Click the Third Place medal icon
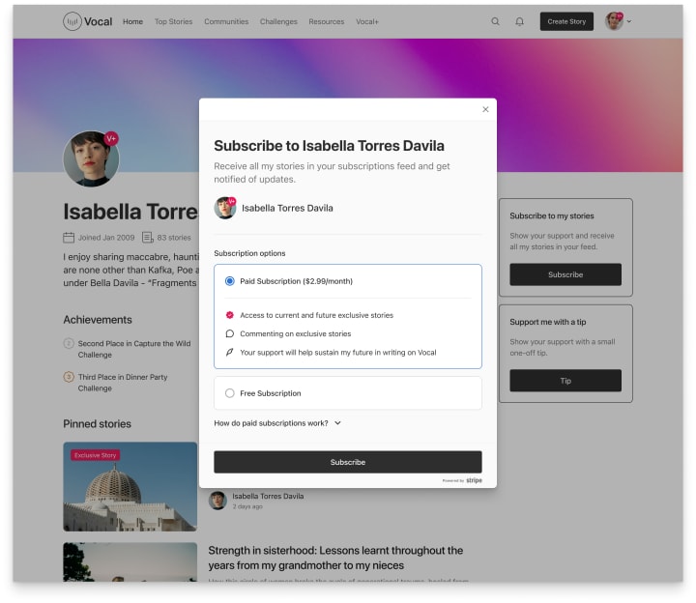The width and height of the screenshot is (696, 603). pyautogui.click(x=69, y=377)
